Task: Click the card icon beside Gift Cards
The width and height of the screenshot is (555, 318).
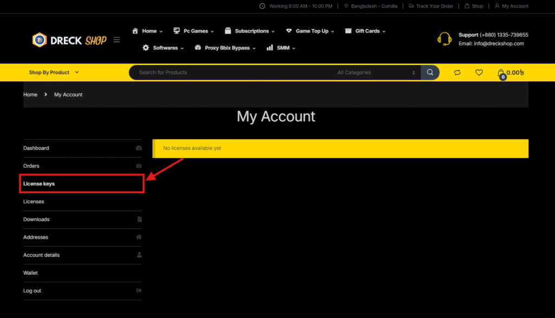Action: pyautogui.click(x=349, y=31)
